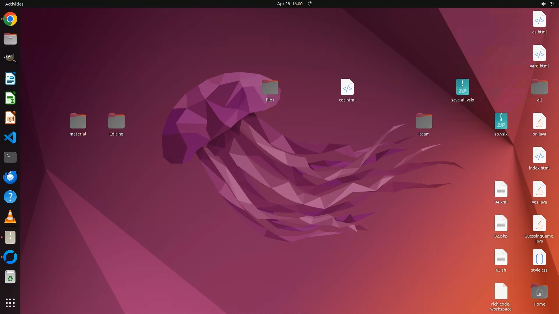Open LibreOffice Impress from dock

point(10,118)
